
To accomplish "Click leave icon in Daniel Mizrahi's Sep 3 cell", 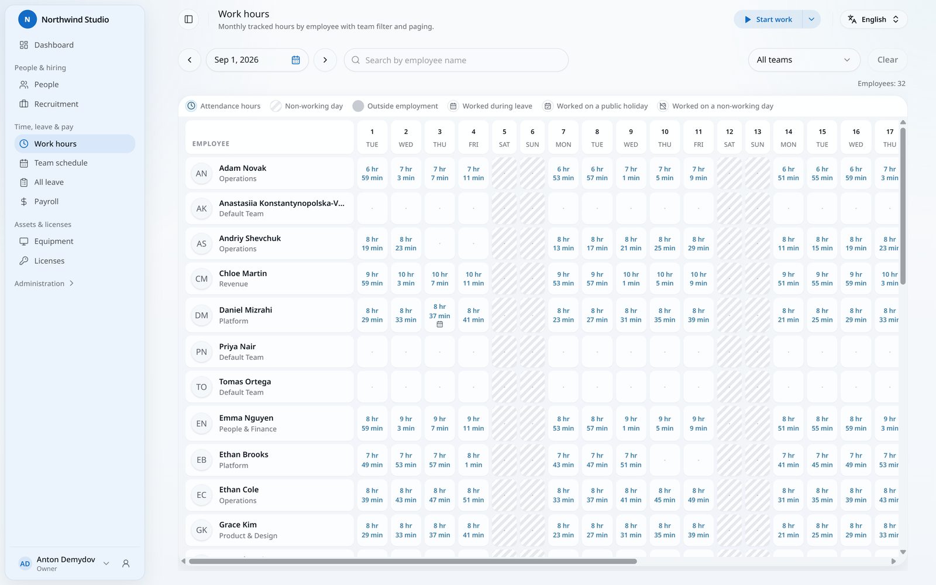I will [440, 325].
